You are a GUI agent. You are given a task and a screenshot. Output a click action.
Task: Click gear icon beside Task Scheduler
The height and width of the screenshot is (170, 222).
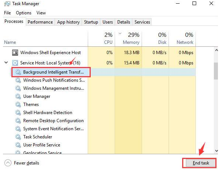coord(18,137)
